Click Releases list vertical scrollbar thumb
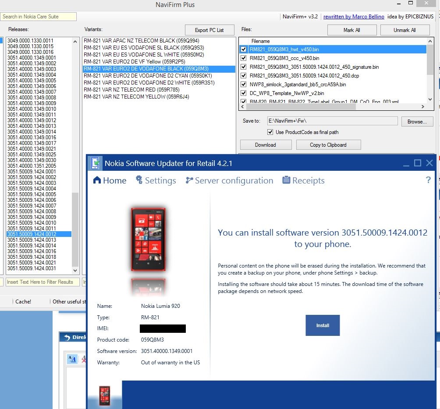Image resolution: width=440 pixels, height=409 pixels. [75, 229]
